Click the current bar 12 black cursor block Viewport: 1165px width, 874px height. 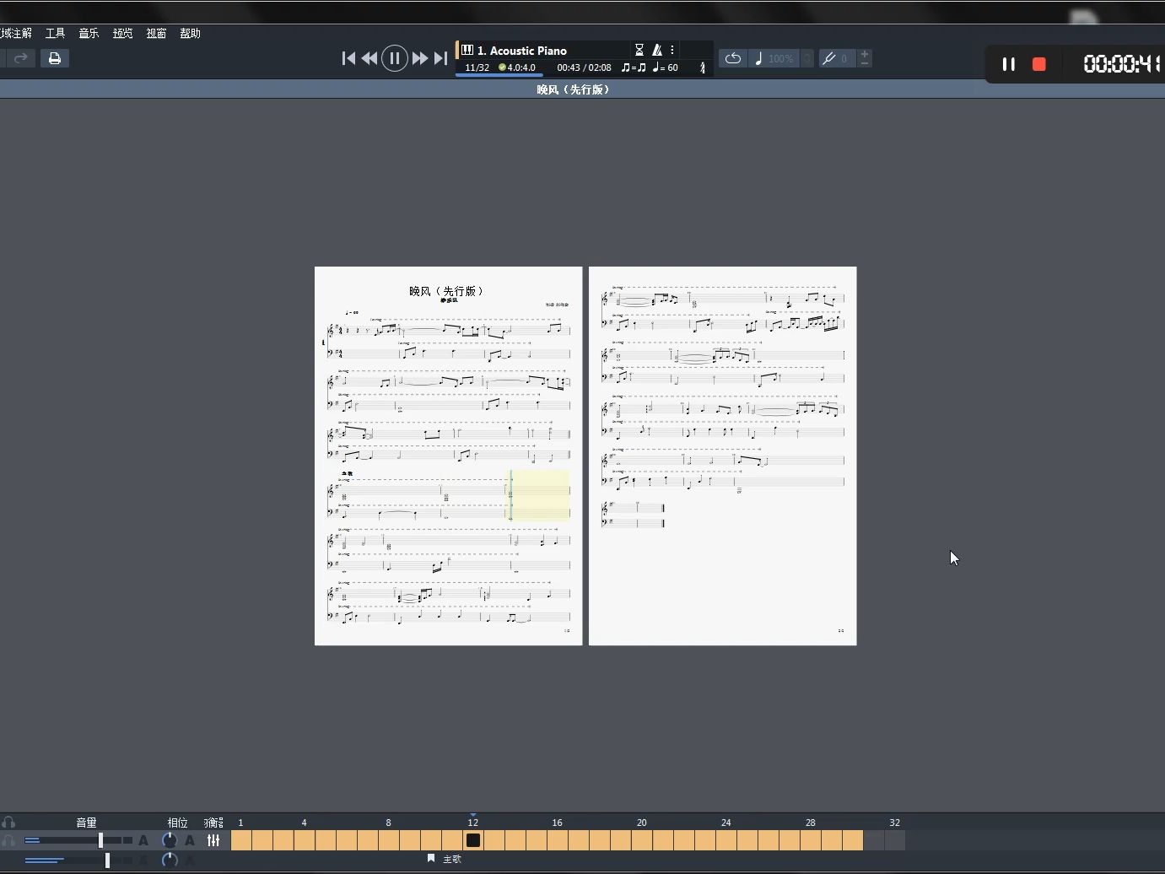473,840
